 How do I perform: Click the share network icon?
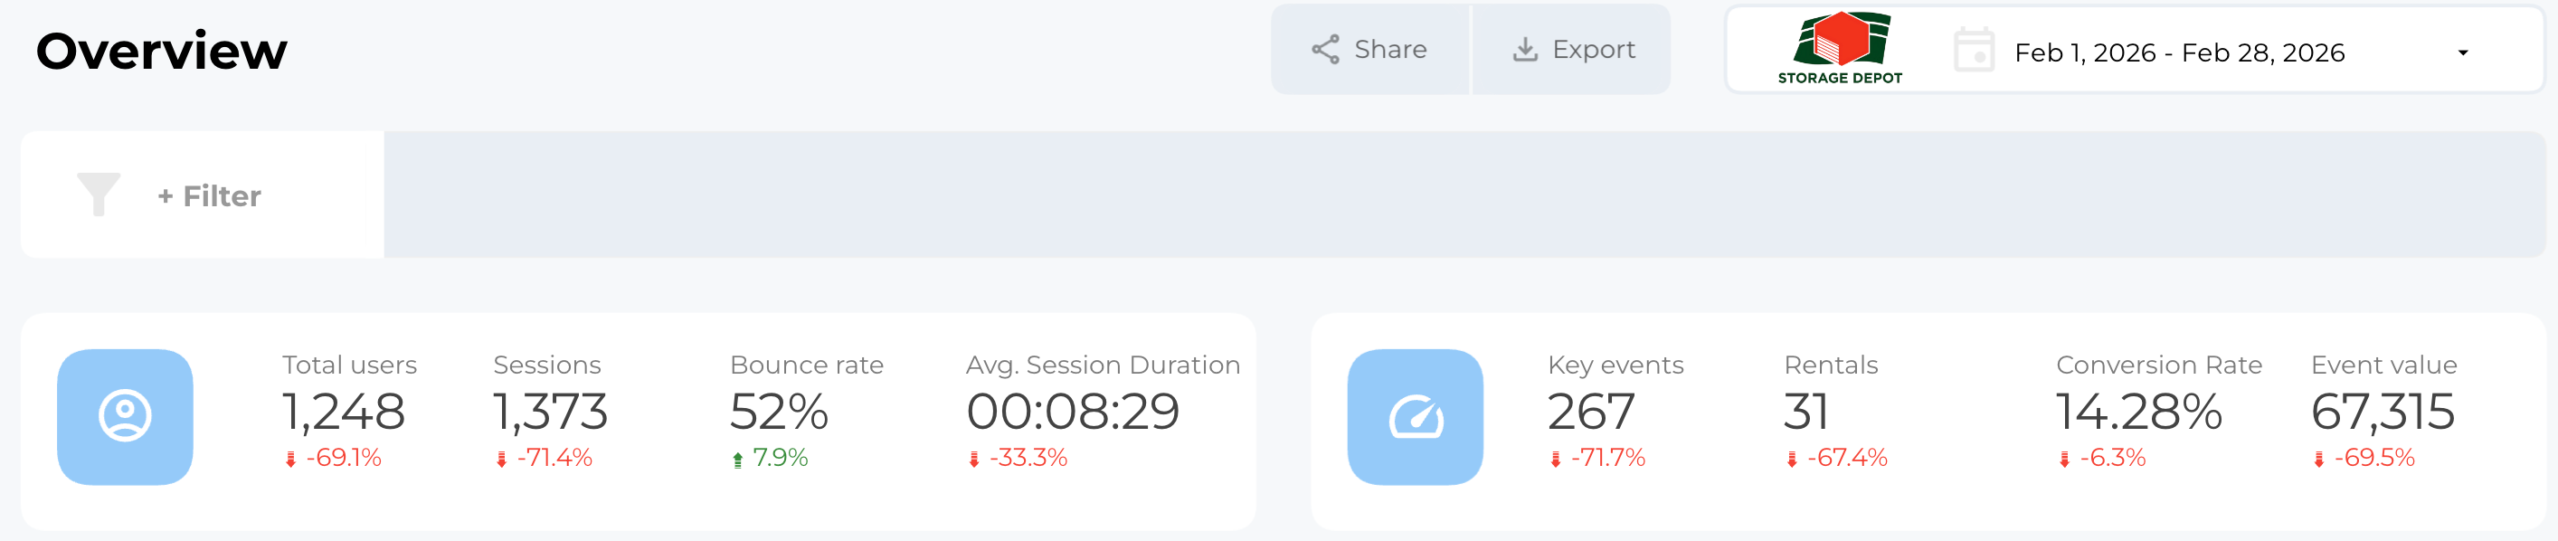pos(1326,50)
